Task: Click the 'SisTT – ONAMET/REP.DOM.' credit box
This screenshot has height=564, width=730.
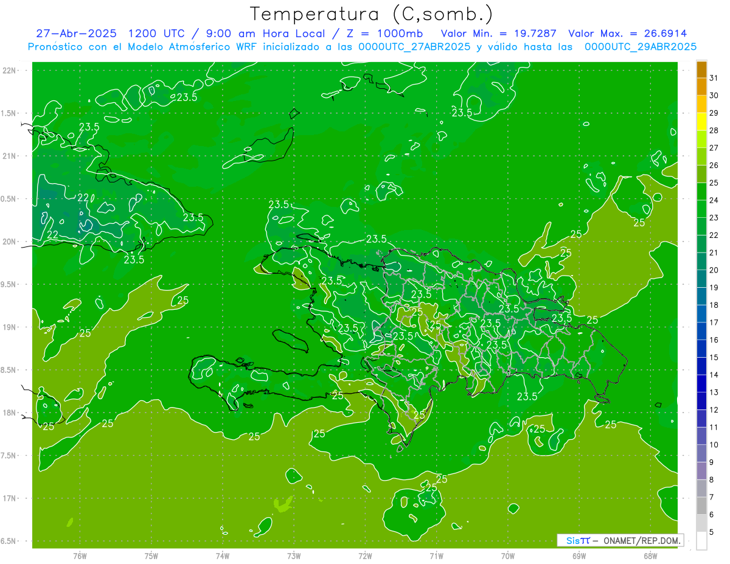Action: click(620, 540)
